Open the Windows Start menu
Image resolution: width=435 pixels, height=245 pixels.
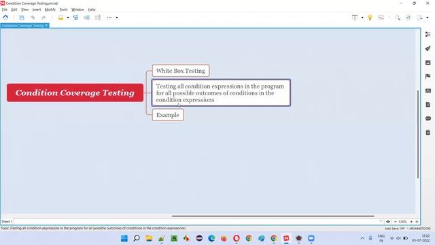click(x=124, y=238)
